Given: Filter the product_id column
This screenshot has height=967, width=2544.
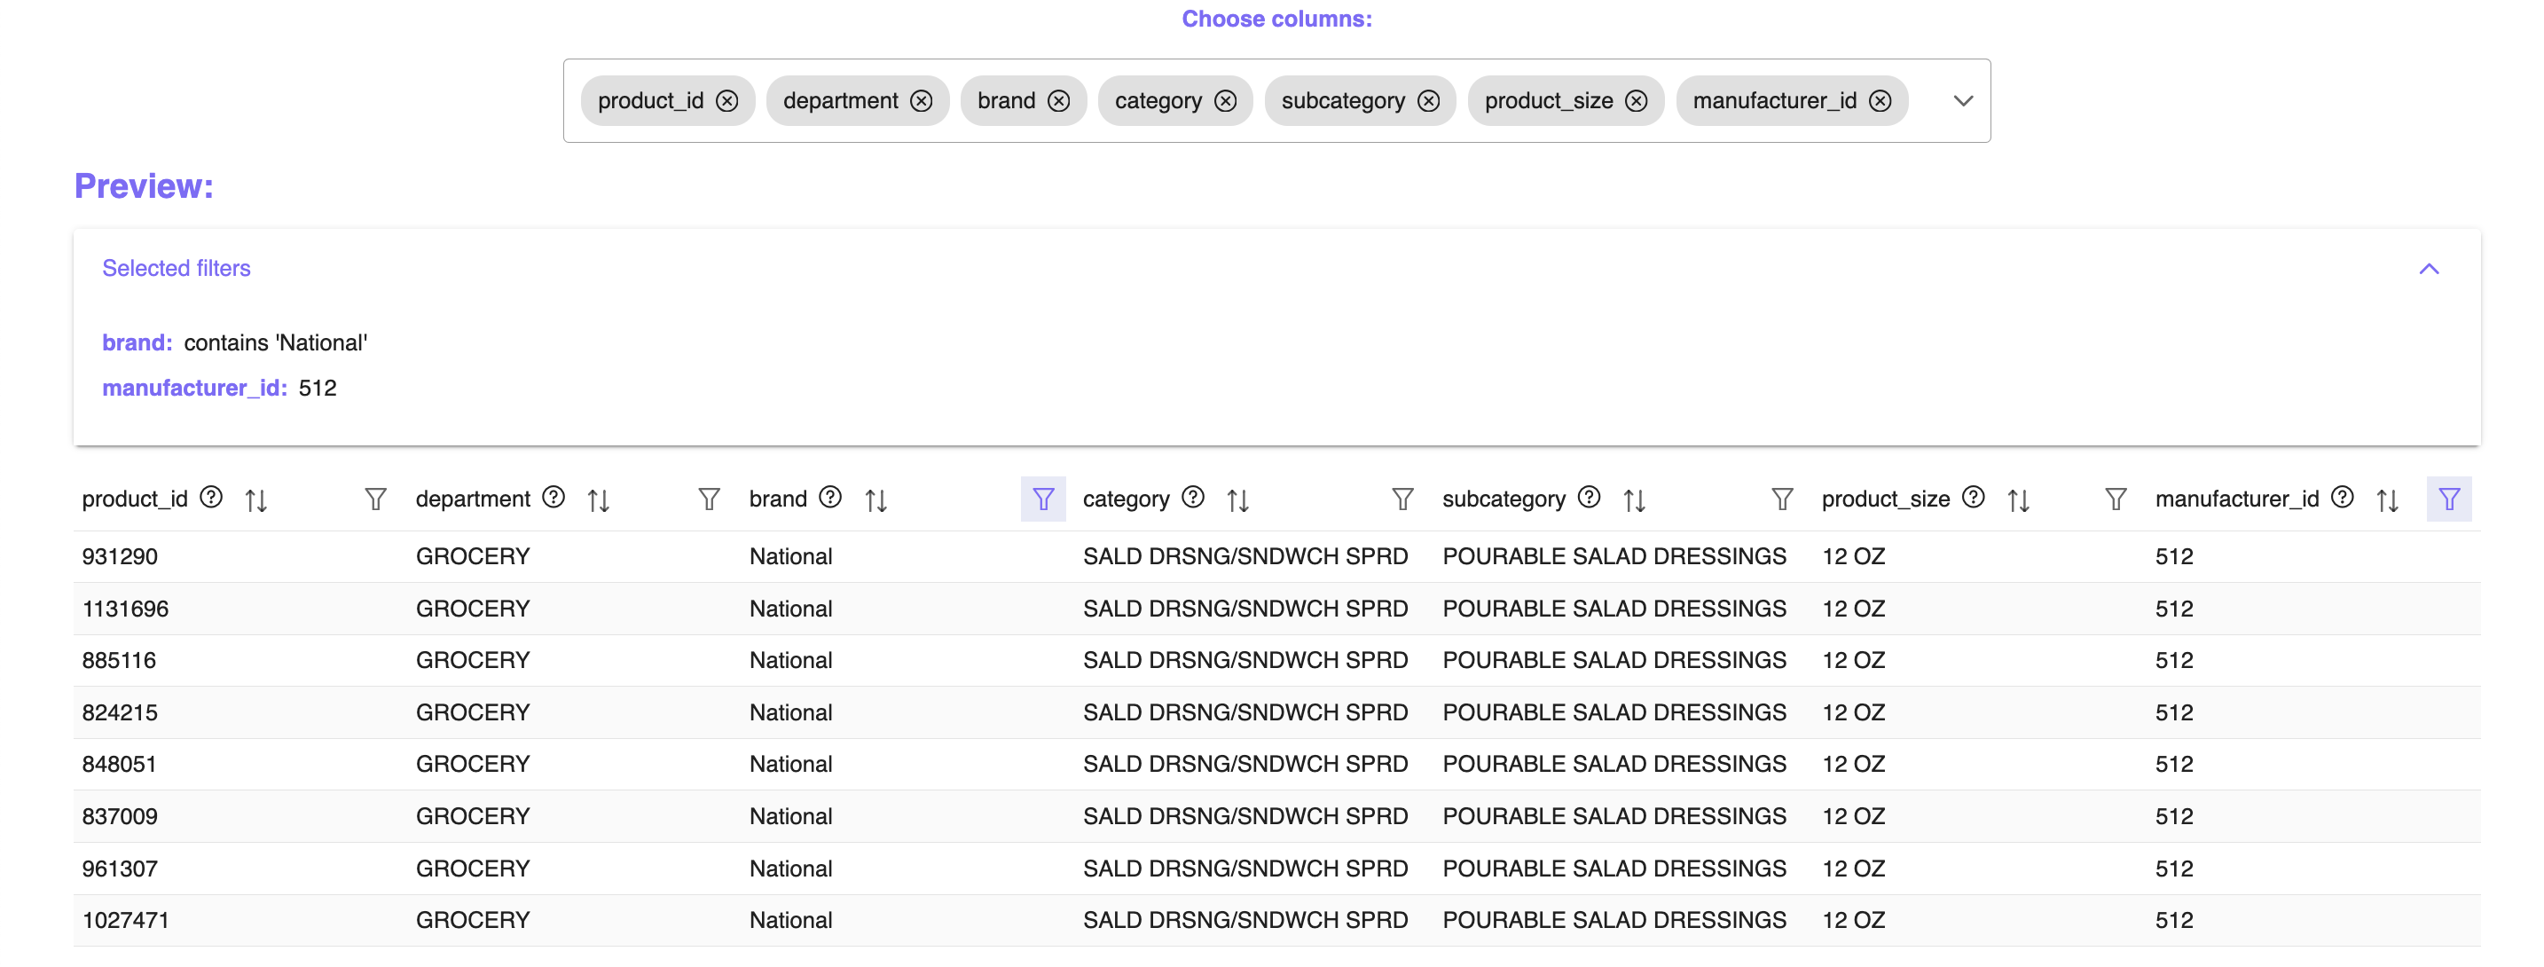Looking at the screenshot, I should (x=375, y=499).
